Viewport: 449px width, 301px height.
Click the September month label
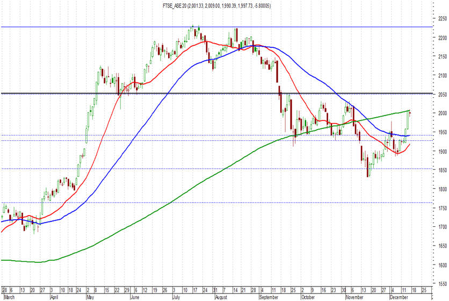coord(269,297)
